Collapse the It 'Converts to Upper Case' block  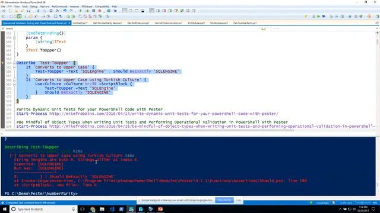(14, 67)
